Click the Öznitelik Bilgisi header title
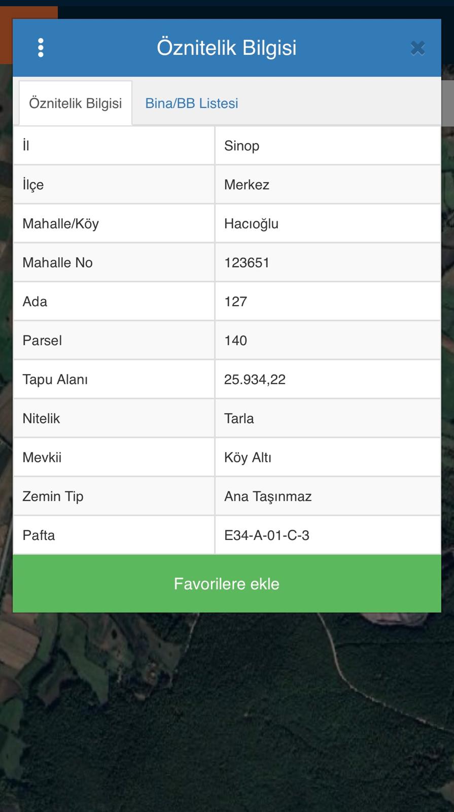Image resolution: width=454 pixels, height=812 pixels. 226,48
